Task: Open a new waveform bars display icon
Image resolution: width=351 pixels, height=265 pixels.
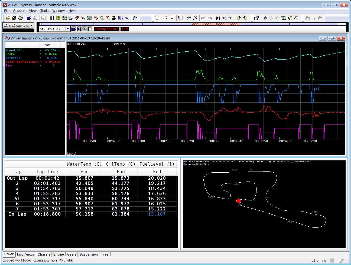Action: 52,18
